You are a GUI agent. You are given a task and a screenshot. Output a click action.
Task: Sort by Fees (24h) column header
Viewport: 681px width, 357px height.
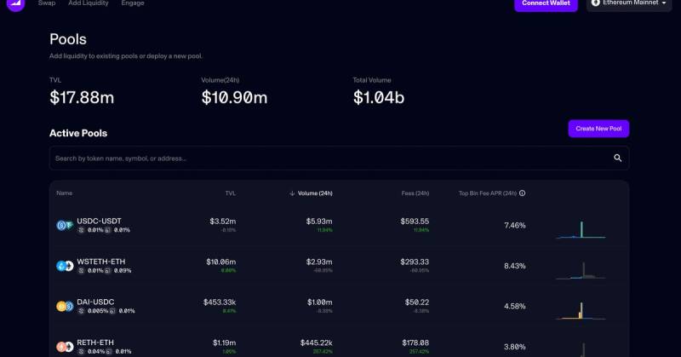coord(415,193)
